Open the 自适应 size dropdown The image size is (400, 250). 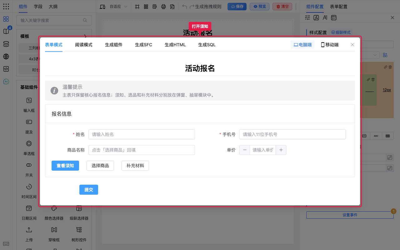[118, 7]
